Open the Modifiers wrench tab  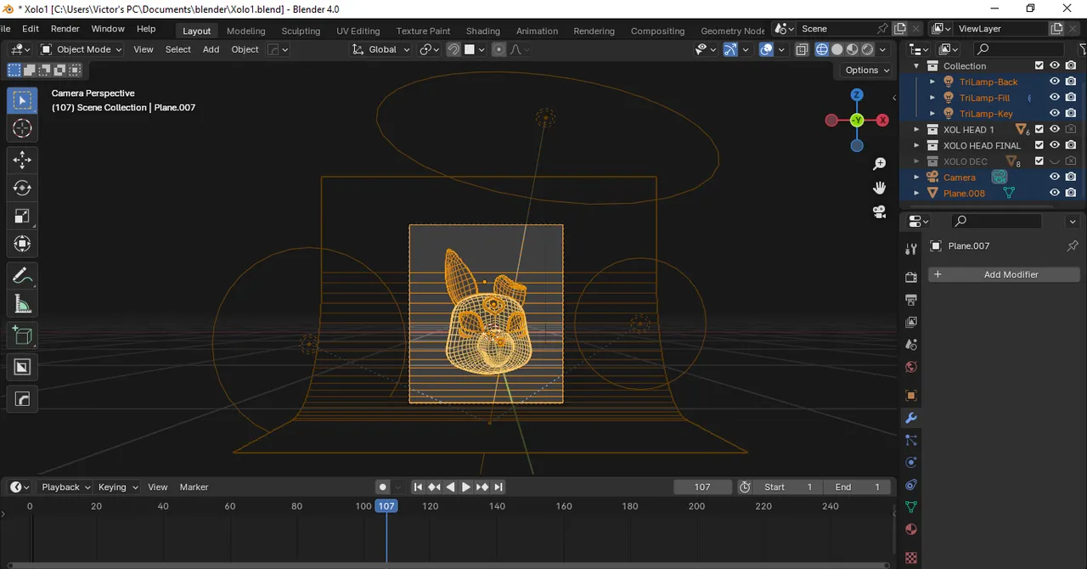911,418
